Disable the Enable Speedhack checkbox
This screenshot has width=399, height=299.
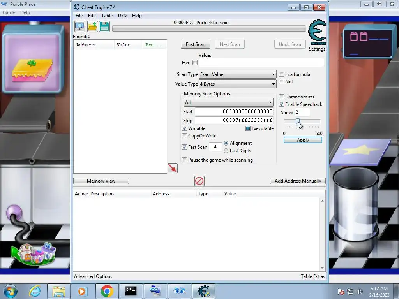[281, 104]
